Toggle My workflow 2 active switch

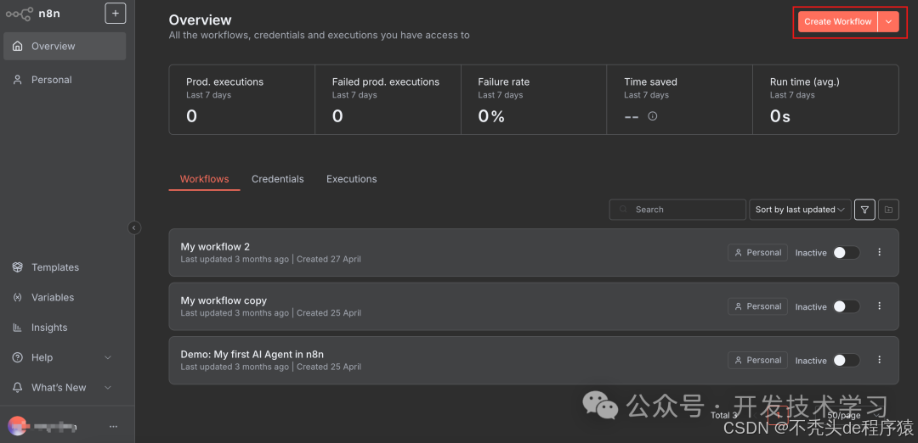847,252
